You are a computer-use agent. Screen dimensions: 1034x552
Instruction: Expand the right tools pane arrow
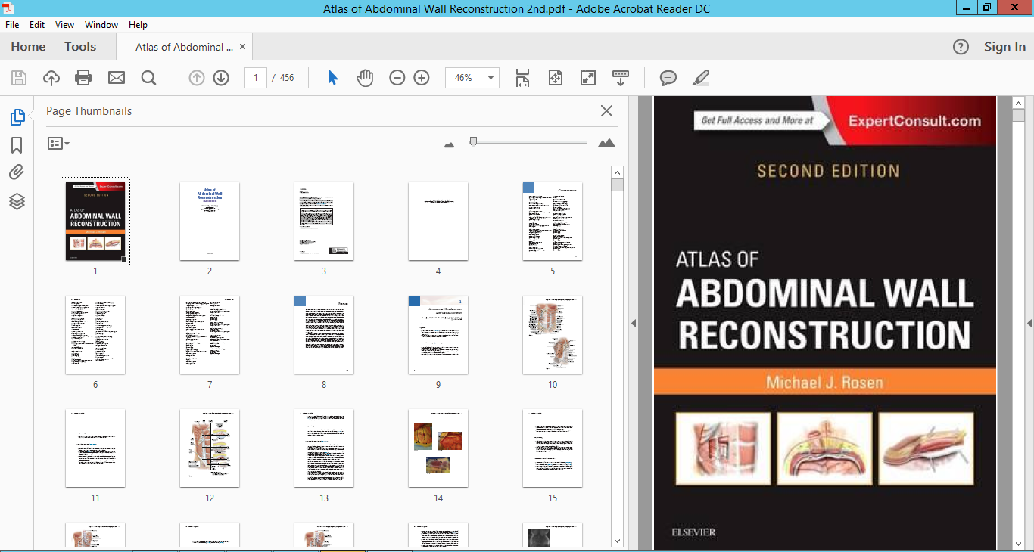click(x=1029, y=323)
